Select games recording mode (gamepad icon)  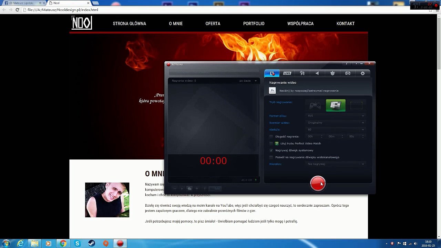[x=315, y=105]
